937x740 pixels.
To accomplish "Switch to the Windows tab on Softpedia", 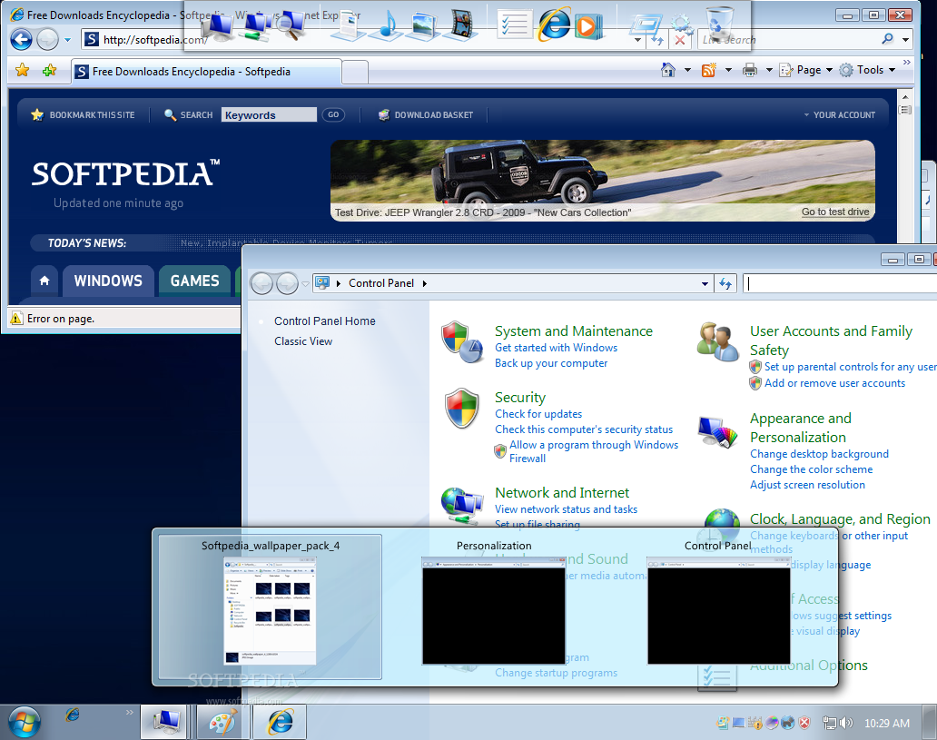I will (x=108, y=281).
